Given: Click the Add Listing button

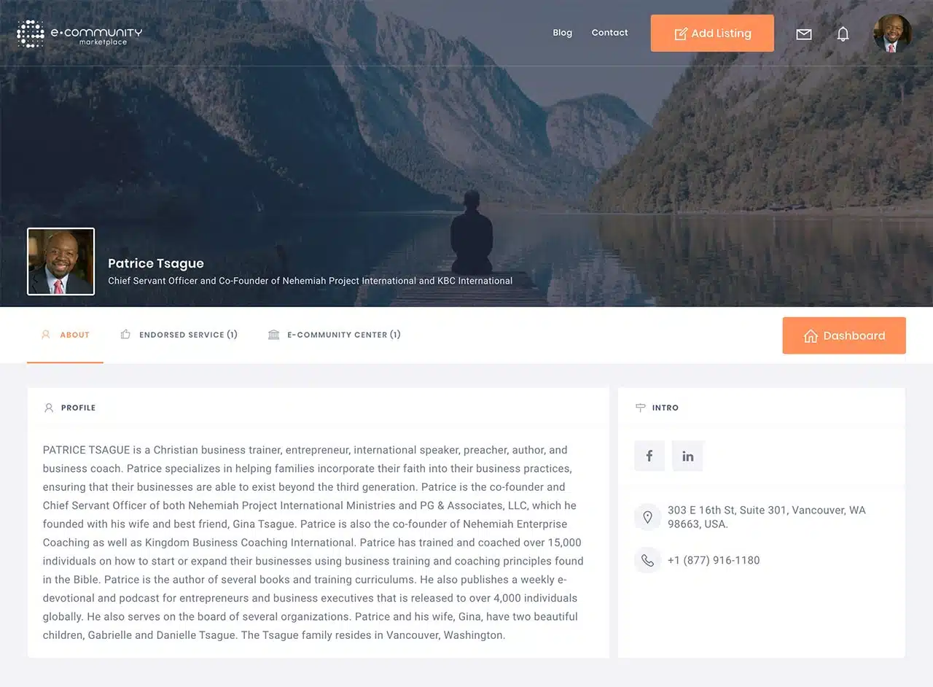Looking at the screenshot, I should (712, 34).
